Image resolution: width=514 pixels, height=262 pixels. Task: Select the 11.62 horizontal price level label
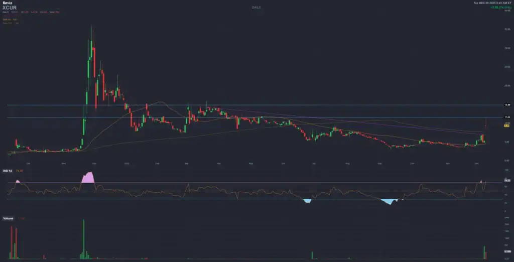pyautogui.click(x=507, y=117)
